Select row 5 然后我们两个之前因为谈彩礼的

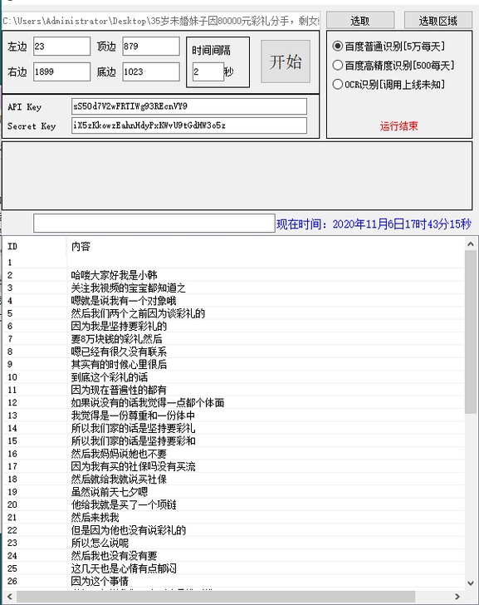point(233,313)
